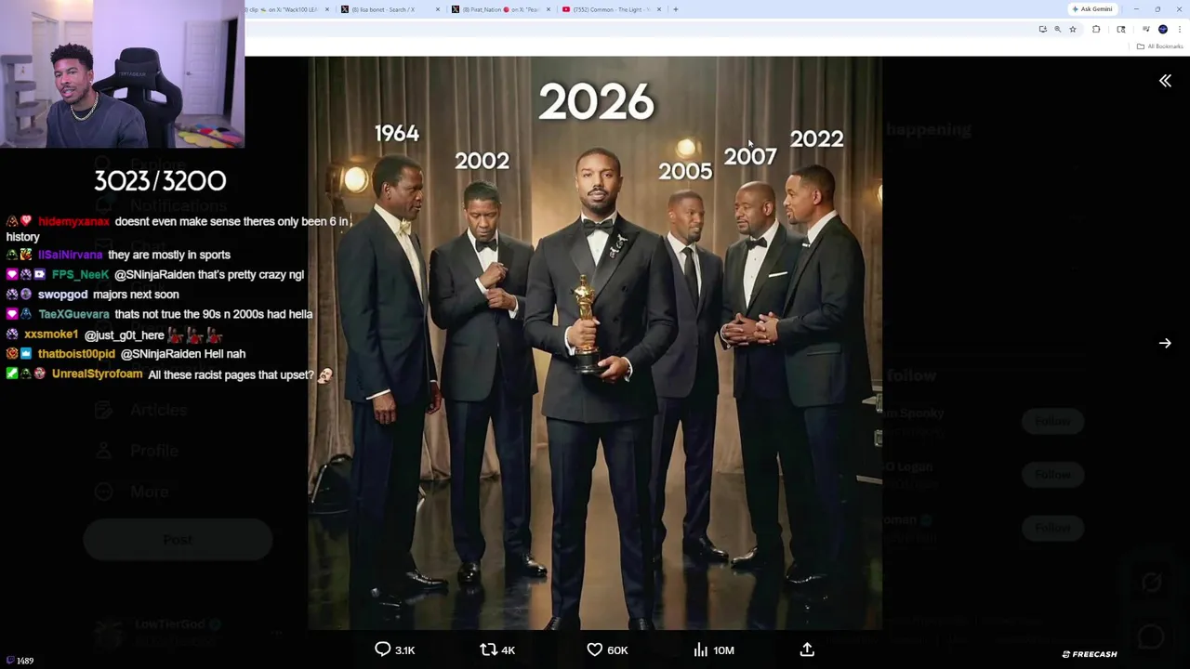The width and height of the screenshot is (1190, 669).
Task: Open the replies via the comment icon
Action: point(383,649)
